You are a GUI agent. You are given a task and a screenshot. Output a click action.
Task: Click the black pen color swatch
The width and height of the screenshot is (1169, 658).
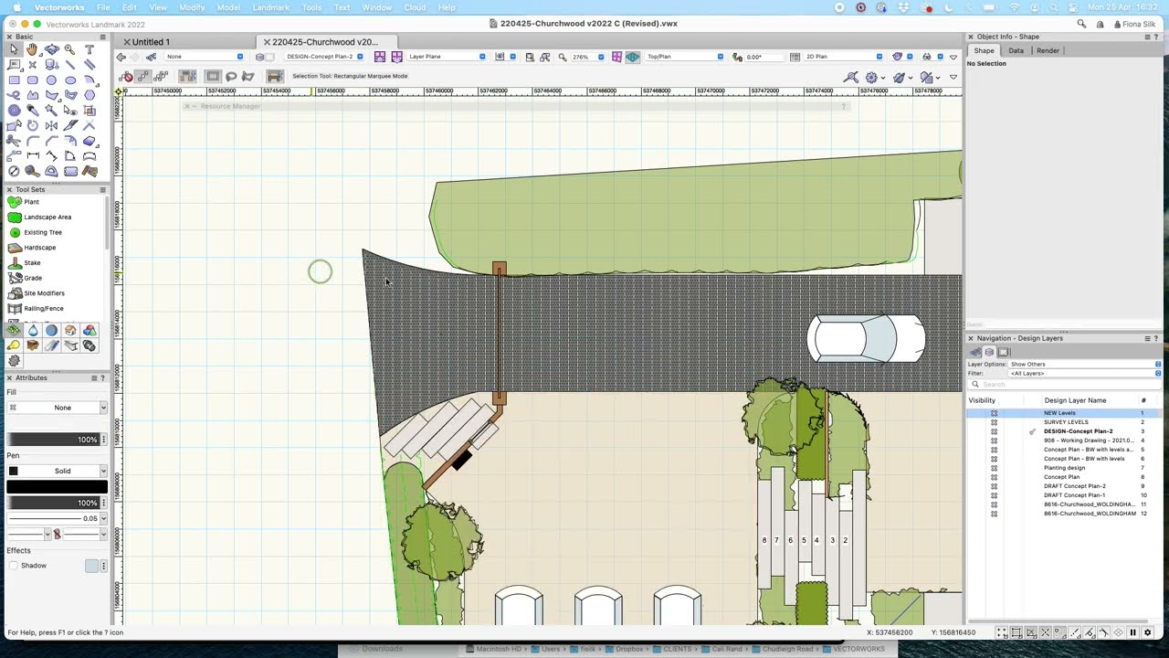coord(57,487)
